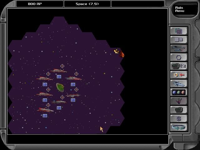Screen dimensions: 200x150
Task: Click the empty top-right status field
Action: [x=138, y=4]
